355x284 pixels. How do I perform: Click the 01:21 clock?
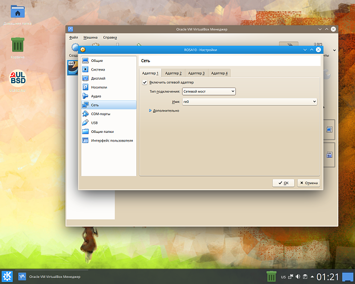pyautogui.click(x=328, y=277)
